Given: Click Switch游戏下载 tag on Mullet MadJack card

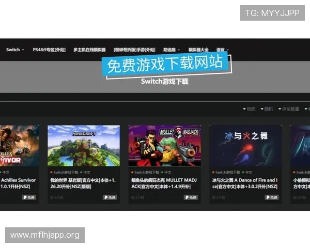Looking at the screenshot, I should pyautogui.click(x=147, y=173).
